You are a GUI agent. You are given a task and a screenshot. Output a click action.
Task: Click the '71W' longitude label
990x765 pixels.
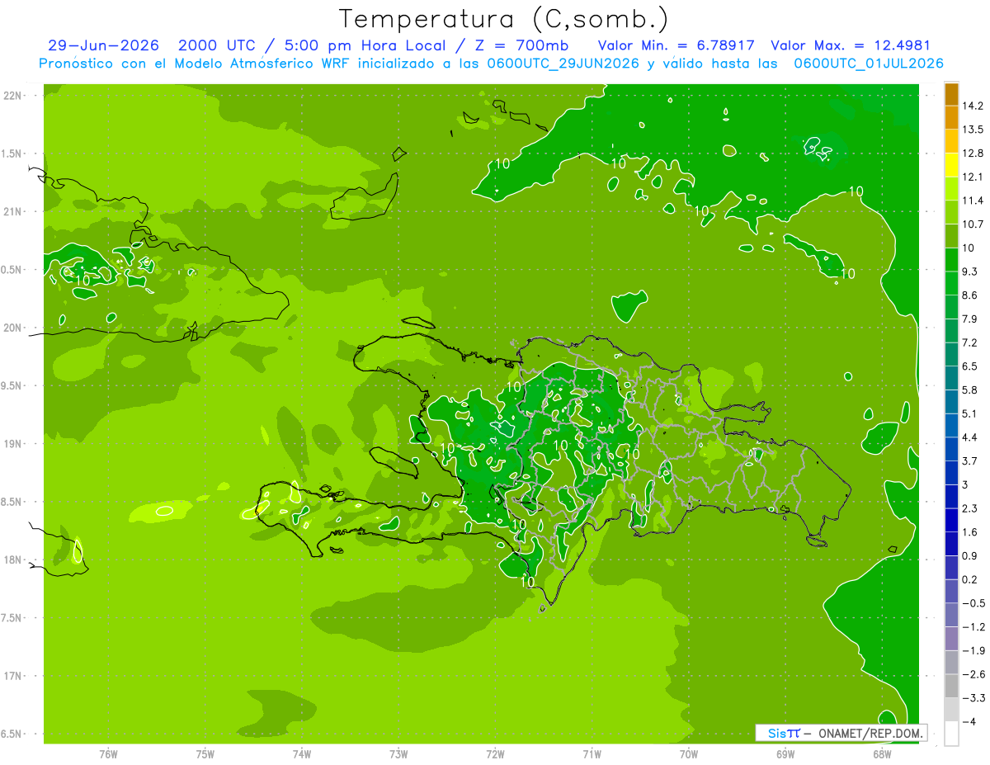[592, 754]
